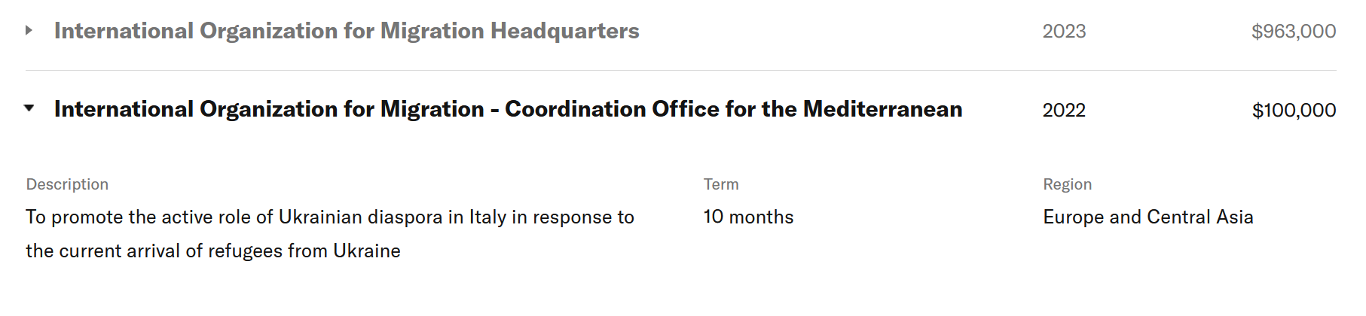Click the International Organization for Migration Headquarters title
The height and width of the screenshot is (316, 1366).
[346, 31]
